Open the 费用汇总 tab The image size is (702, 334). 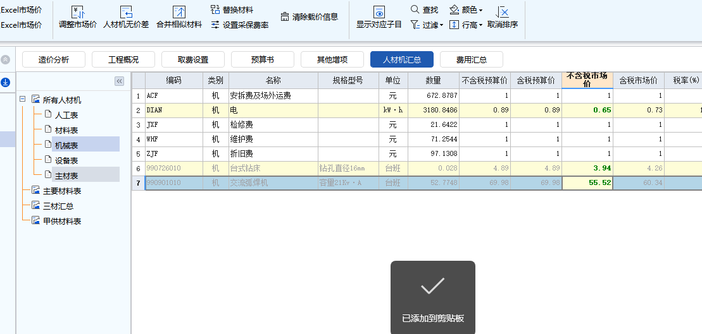click(472, 59)
